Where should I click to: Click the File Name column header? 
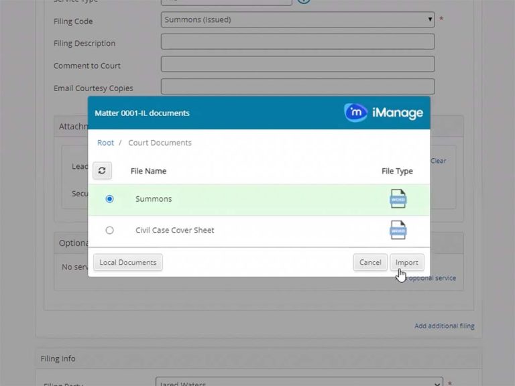148,171
